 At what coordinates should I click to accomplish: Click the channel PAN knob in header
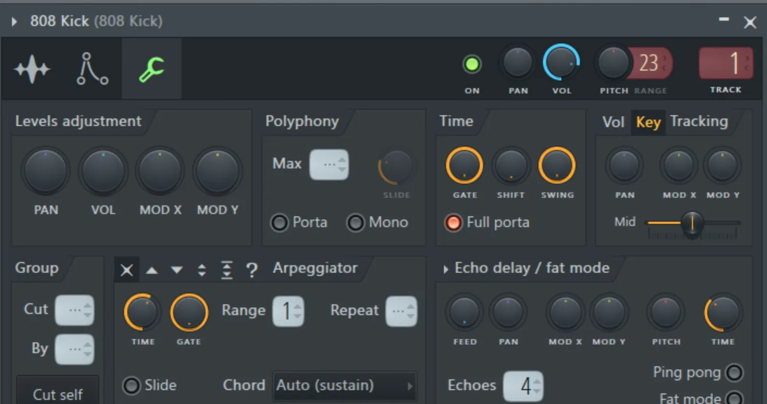point(518,63)
